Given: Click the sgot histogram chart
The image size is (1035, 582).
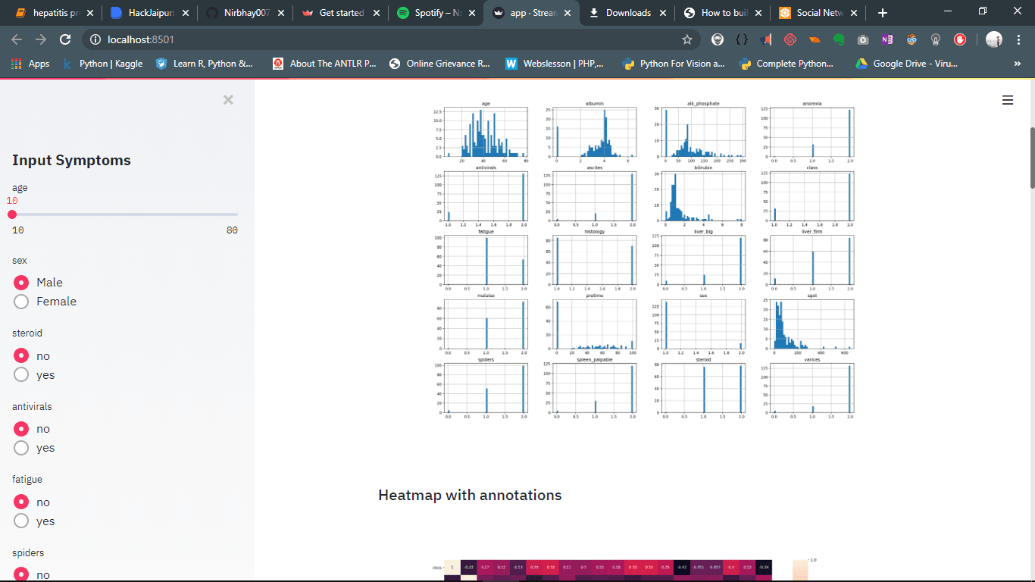Looking at the screenshot, I should (x=811, y=324).
